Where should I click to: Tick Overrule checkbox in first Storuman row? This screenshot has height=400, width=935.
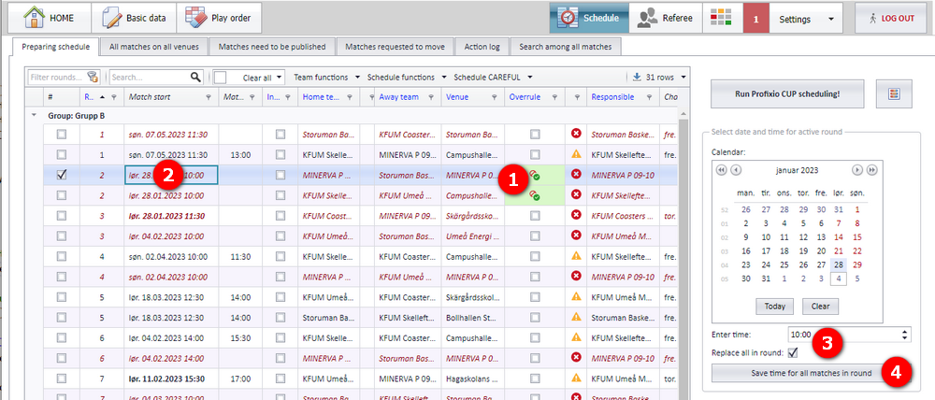click(534, 135)
